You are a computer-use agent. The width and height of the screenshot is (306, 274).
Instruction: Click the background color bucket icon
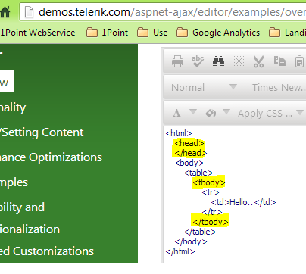(x=211, y=113)
